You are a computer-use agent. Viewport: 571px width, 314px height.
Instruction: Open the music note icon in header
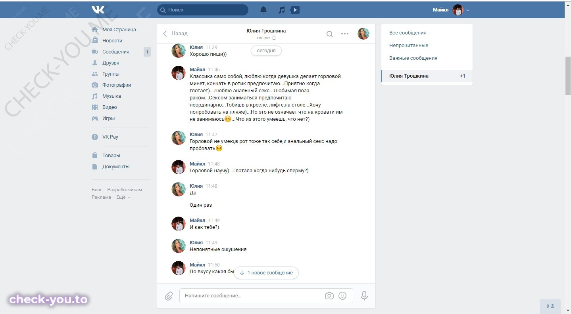pos(282,10)
